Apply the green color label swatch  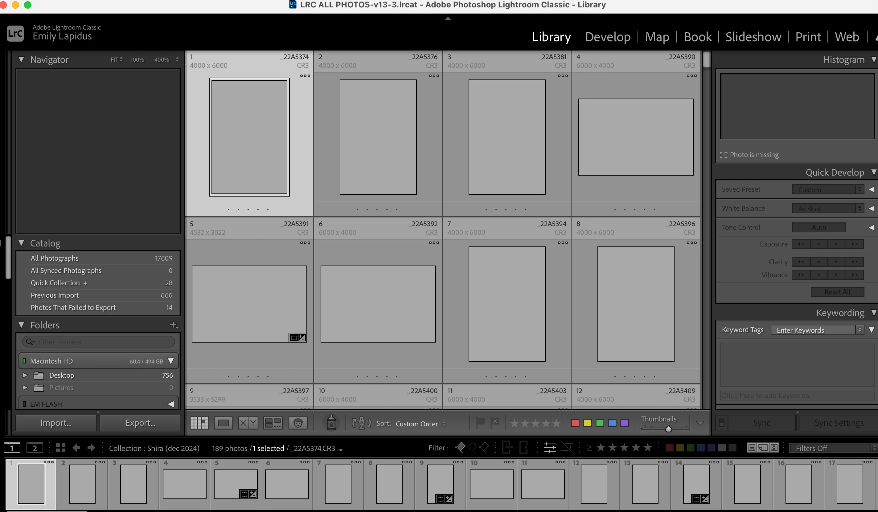click(600, 423)
